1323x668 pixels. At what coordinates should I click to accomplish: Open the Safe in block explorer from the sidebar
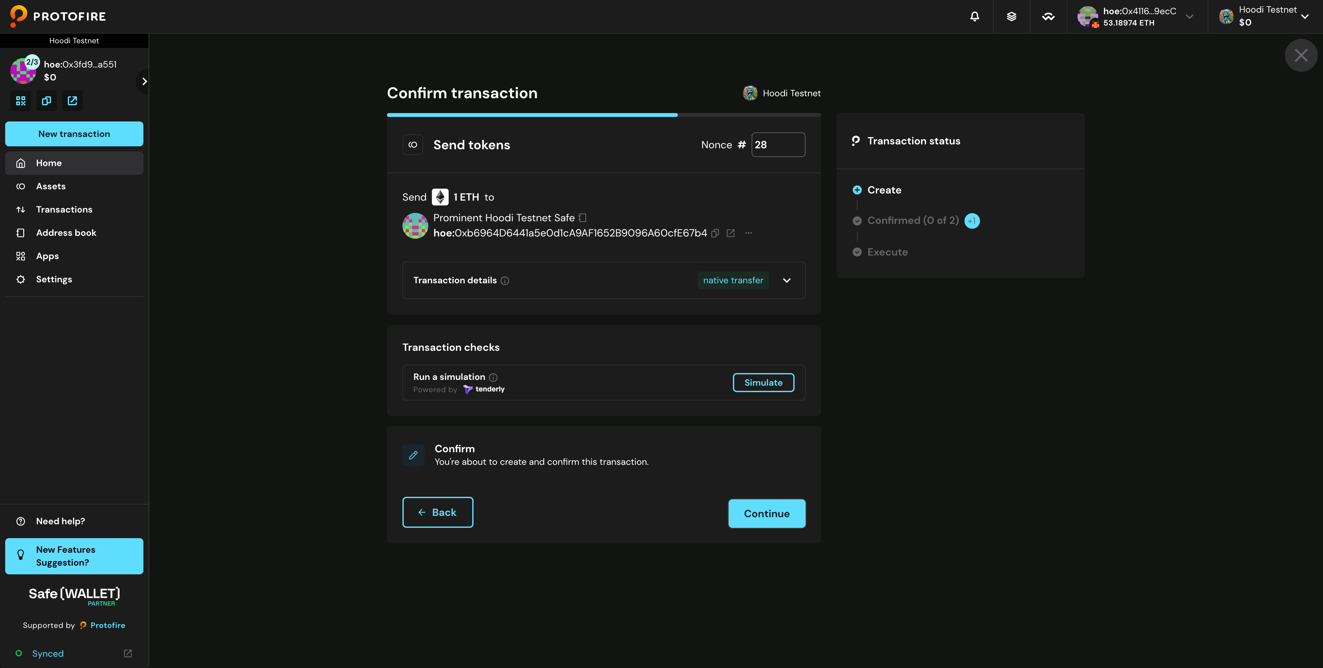(72, 101)
